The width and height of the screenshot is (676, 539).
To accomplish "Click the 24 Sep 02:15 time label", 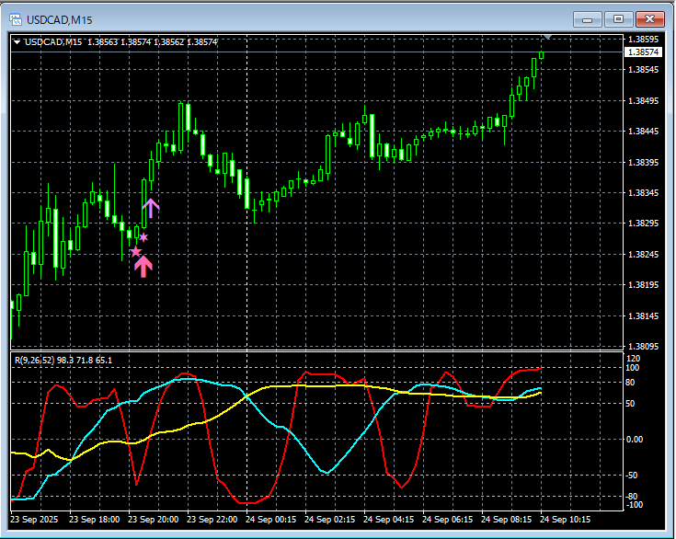I will click(x=330, y=520).
